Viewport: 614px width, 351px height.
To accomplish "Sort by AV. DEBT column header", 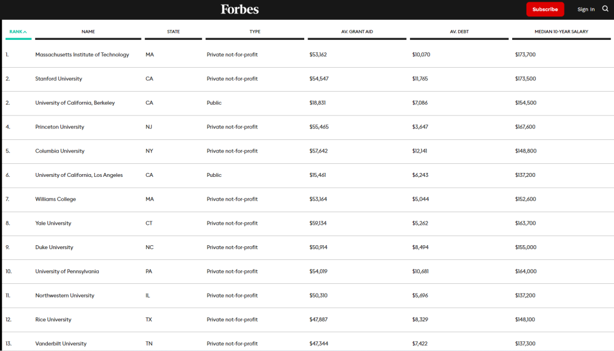I will pyautogui.click(x=459, y=32).
